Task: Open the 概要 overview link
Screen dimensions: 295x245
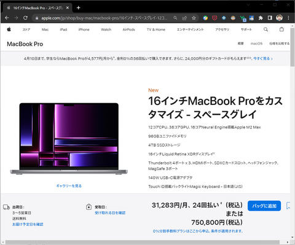Action: (x=240, y=44)
